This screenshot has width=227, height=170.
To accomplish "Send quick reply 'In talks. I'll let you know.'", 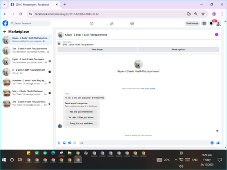I will [81, 117].
